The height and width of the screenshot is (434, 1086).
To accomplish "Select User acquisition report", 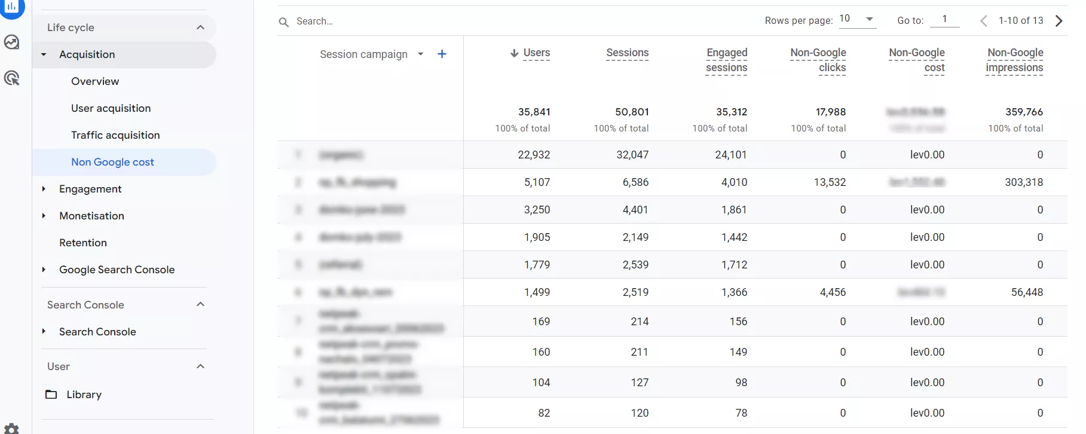I will (x=111, y=108).
